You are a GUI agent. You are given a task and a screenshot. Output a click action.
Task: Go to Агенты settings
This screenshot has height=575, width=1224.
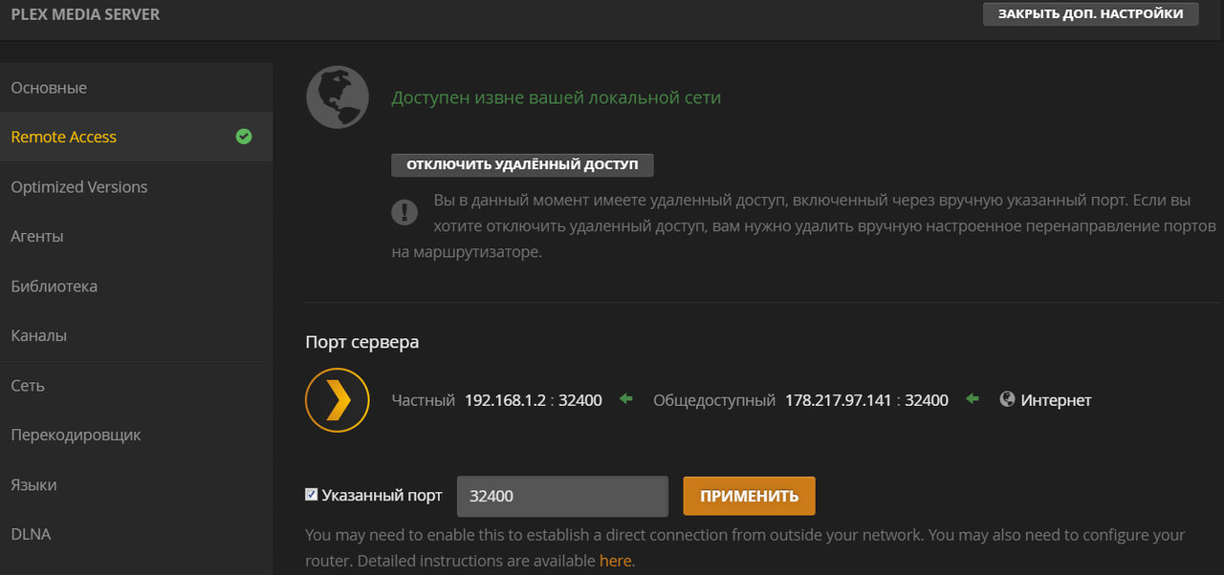(37, 237)
